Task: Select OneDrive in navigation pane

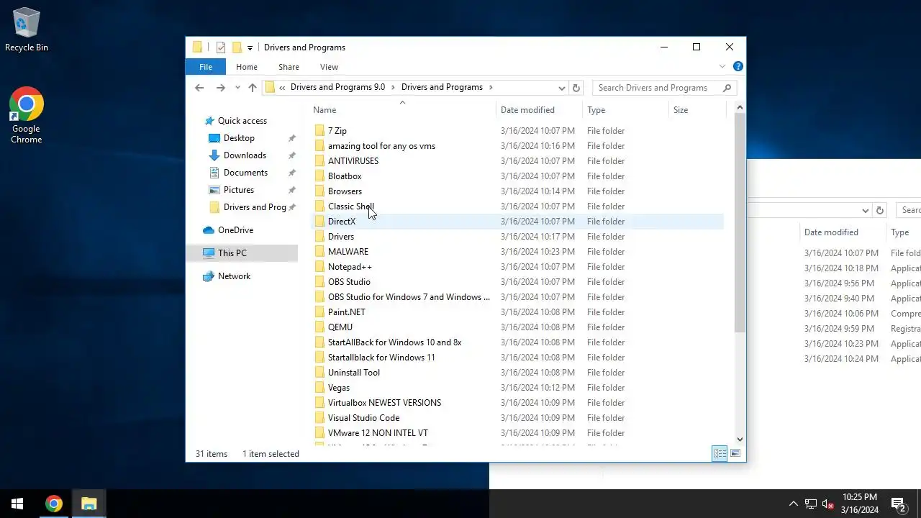Action: point(235,230)
